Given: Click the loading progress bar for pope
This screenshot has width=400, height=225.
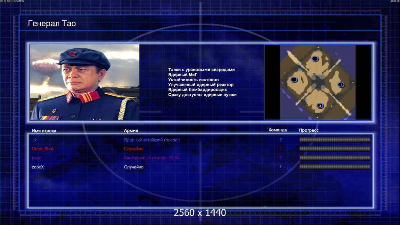Looking at the screenshot, I should click(x=335, y=158).
